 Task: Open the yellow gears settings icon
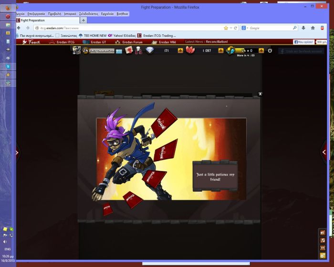(x=323, y=256)
